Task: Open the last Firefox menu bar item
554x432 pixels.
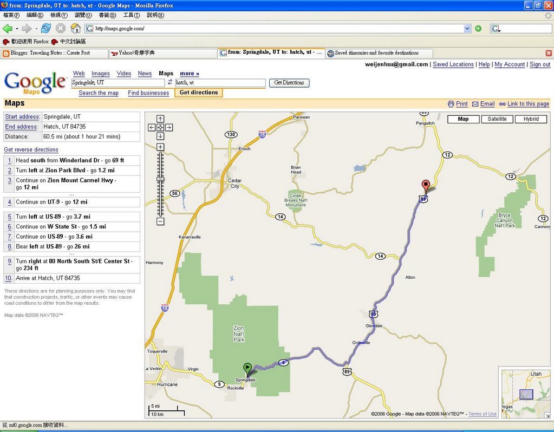Action: (x=155, y=15)
